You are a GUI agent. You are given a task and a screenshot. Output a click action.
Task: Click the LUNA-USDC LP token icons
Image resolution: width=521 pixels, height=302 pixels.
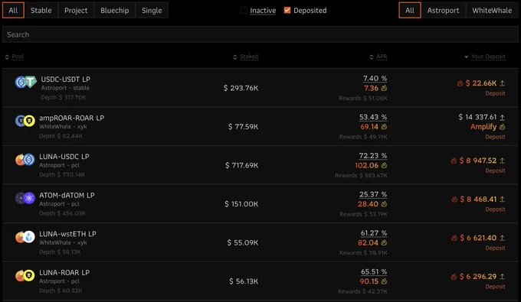pyautogui.click(x=25, y=160)
